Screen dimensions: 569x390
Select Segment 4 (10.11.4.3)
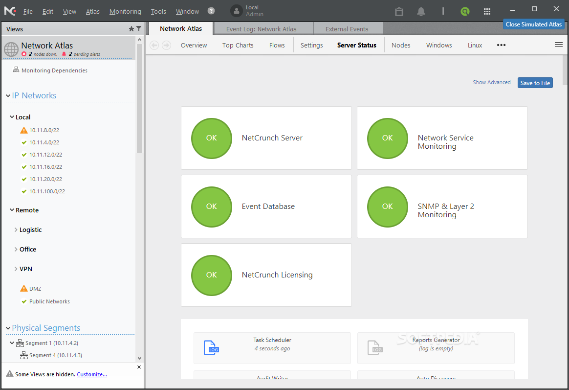56,355
